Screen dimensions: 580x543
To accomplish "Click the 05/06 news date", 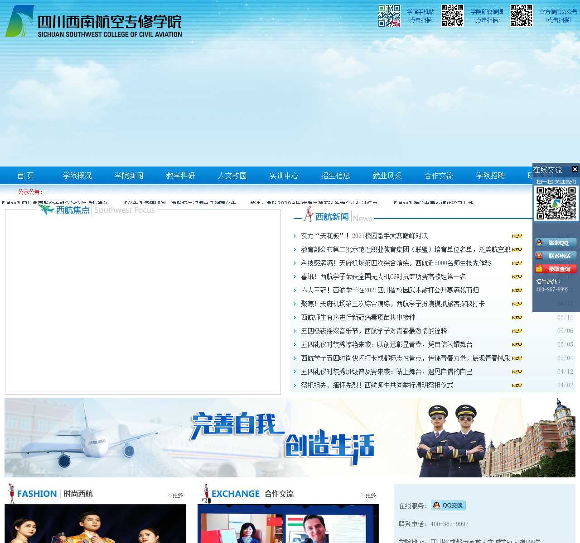I will click(565, 331).
